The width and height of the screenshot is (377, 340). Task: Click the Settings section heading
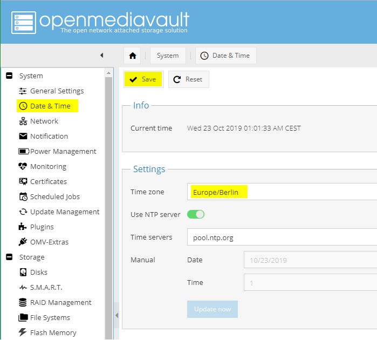pos(149,169)
